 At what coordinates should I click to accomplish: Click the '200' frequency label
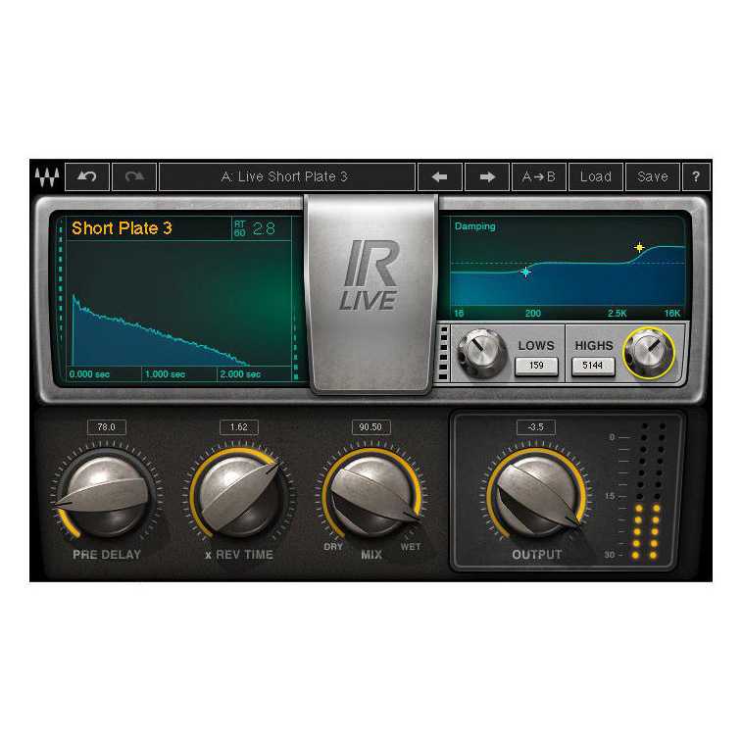pos(533,314)
